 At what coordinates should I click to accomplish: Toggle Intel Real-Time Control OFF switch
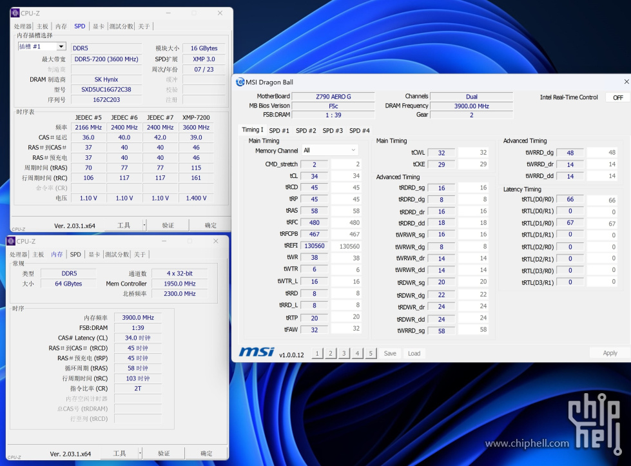[617, 97]
